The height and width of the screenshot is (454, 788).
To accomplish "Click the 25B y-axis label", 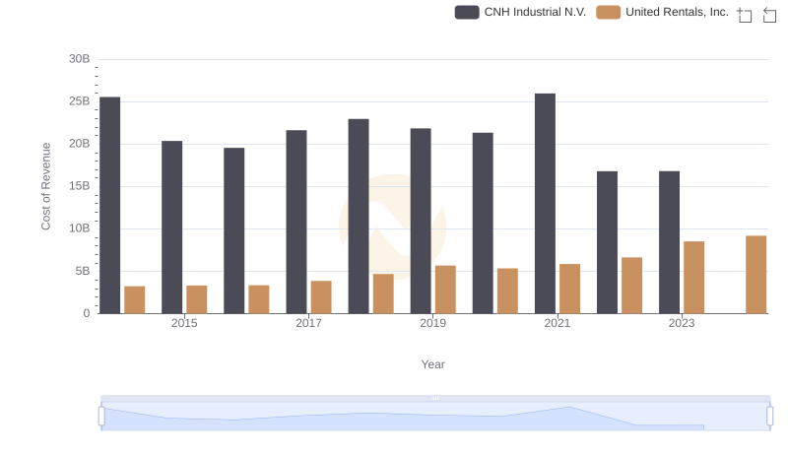I will [x=80, y=101].
